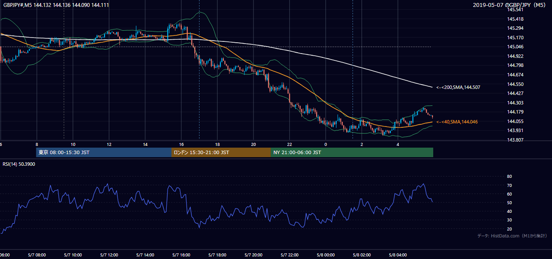The height and width of the screenshot is (259, 552).
Task: Click price axis value 145.046
Action: pos(515,47)
